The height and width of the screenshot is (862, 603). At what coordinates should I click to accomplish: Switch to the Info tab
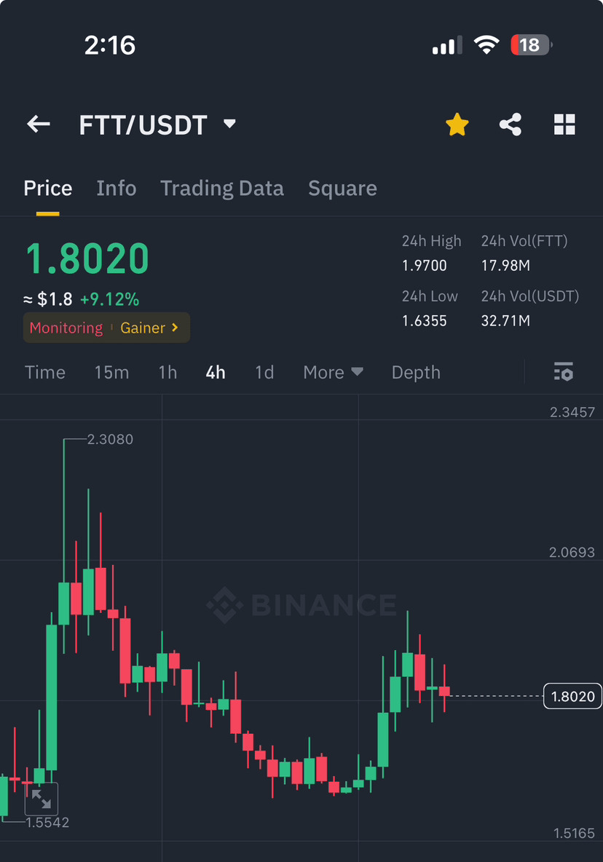tap(117, 189)
